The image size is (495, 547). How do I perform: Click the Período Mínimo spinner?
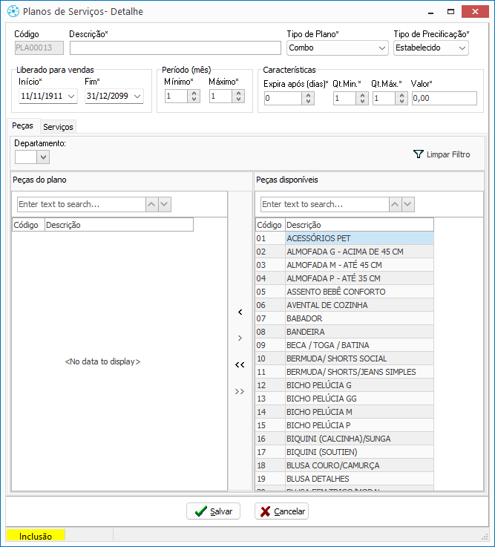(194, 96)
